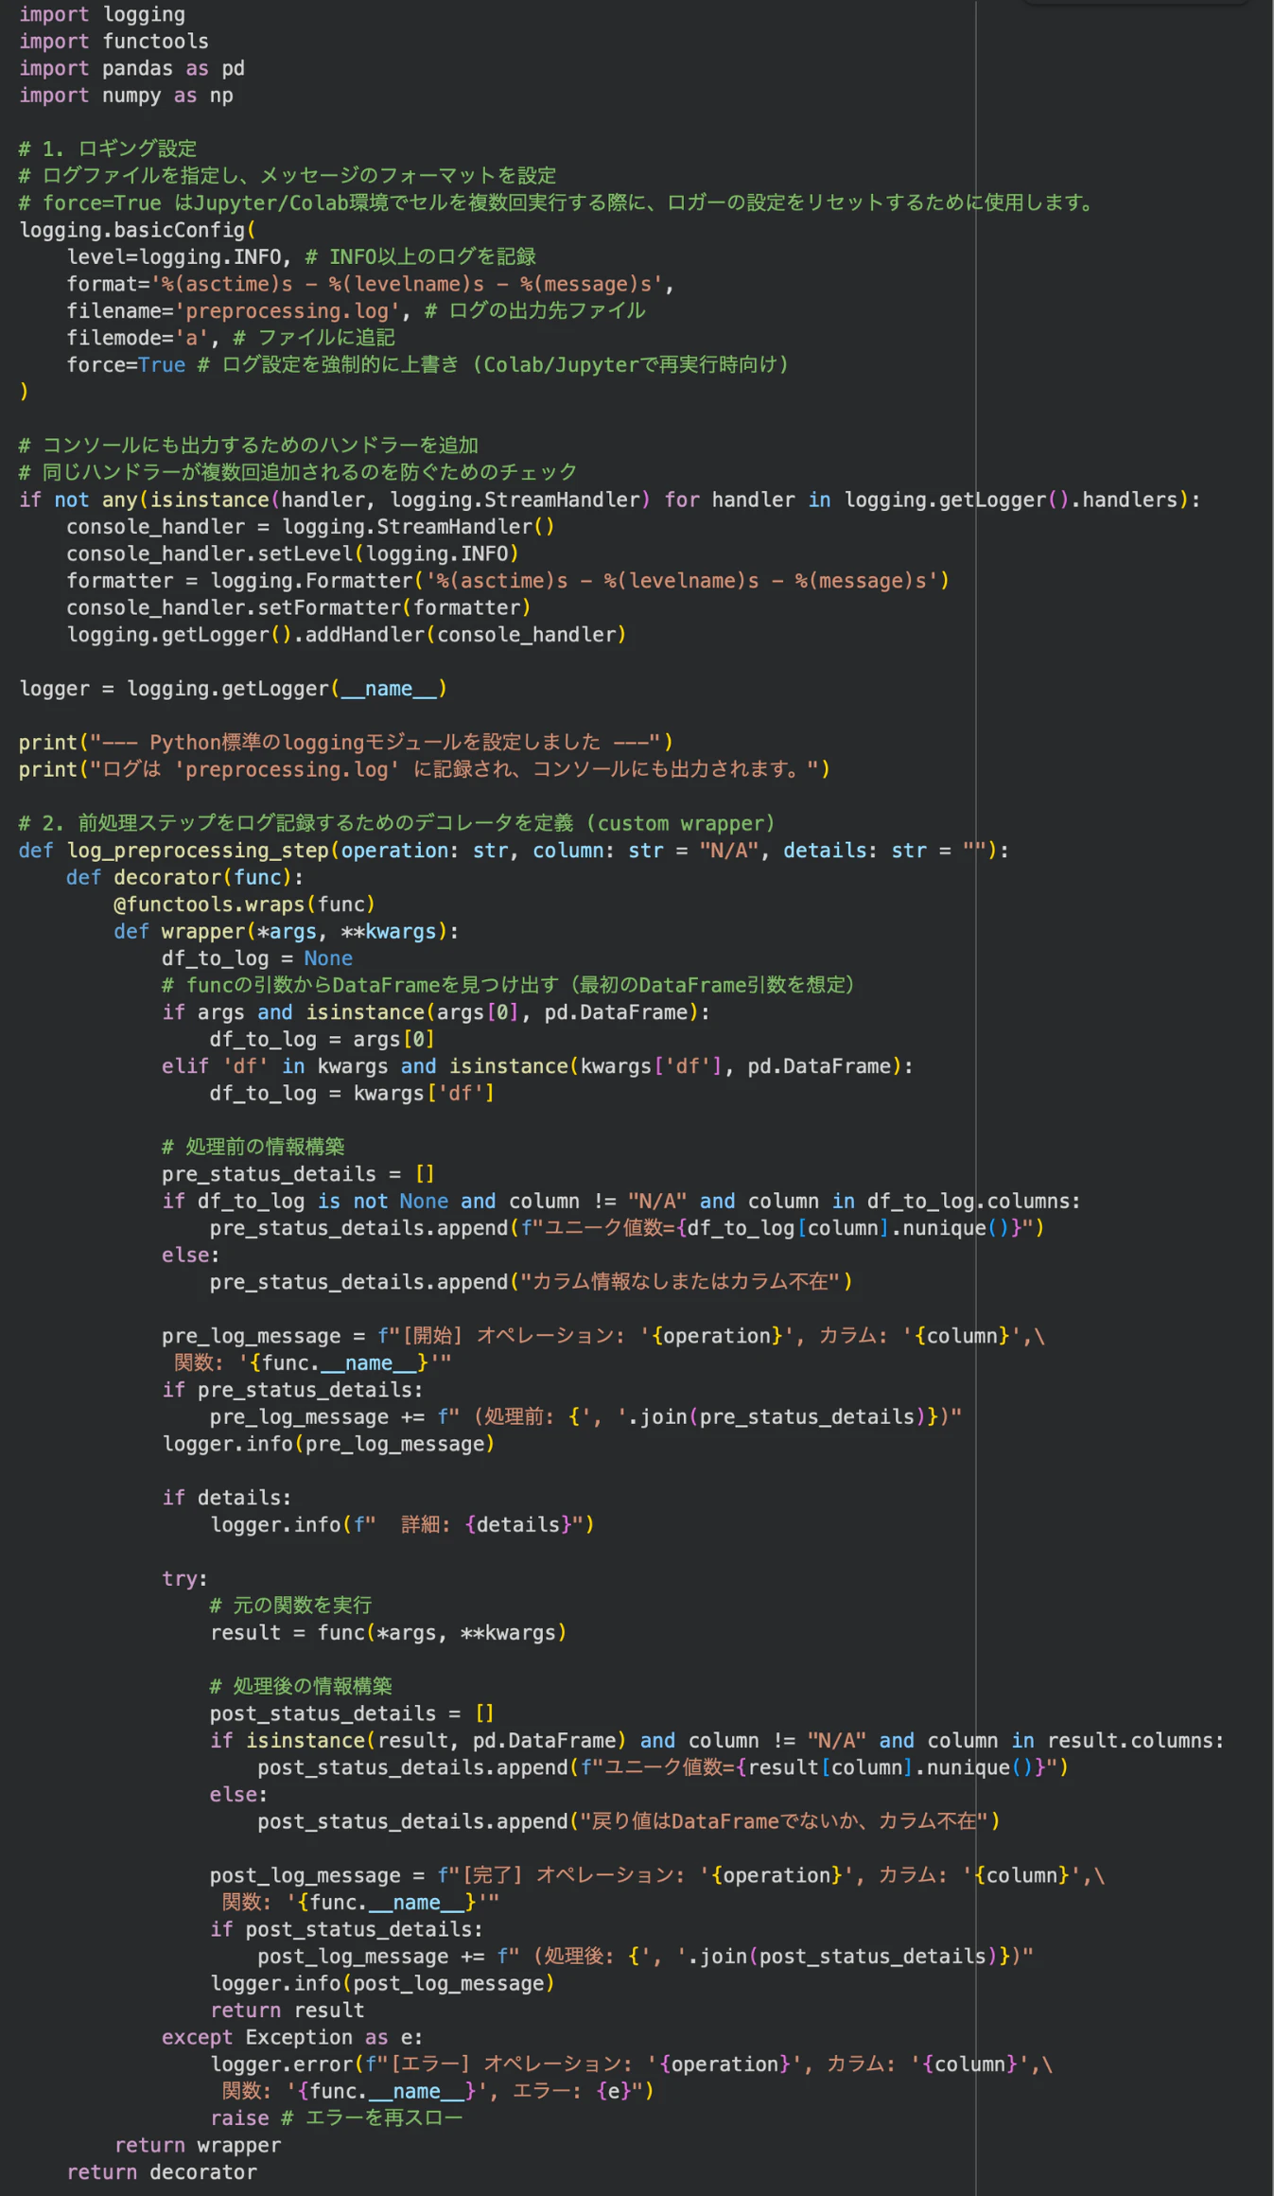This screenshot has width=1274, height=2196.
Task: Click the print line mentioning 'Python標準のlogging'
Action: [x=346, y=742]
